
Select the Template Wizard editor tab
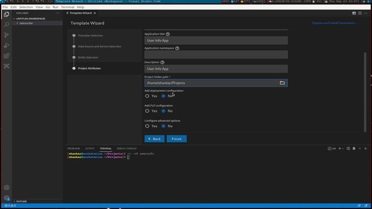coord(81,13)
